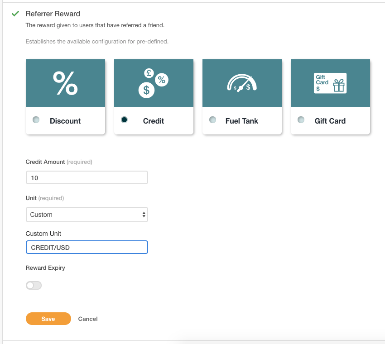385x344 pixels.
Task: Click the Gift Card label text
Action: [x=330, y=121]
